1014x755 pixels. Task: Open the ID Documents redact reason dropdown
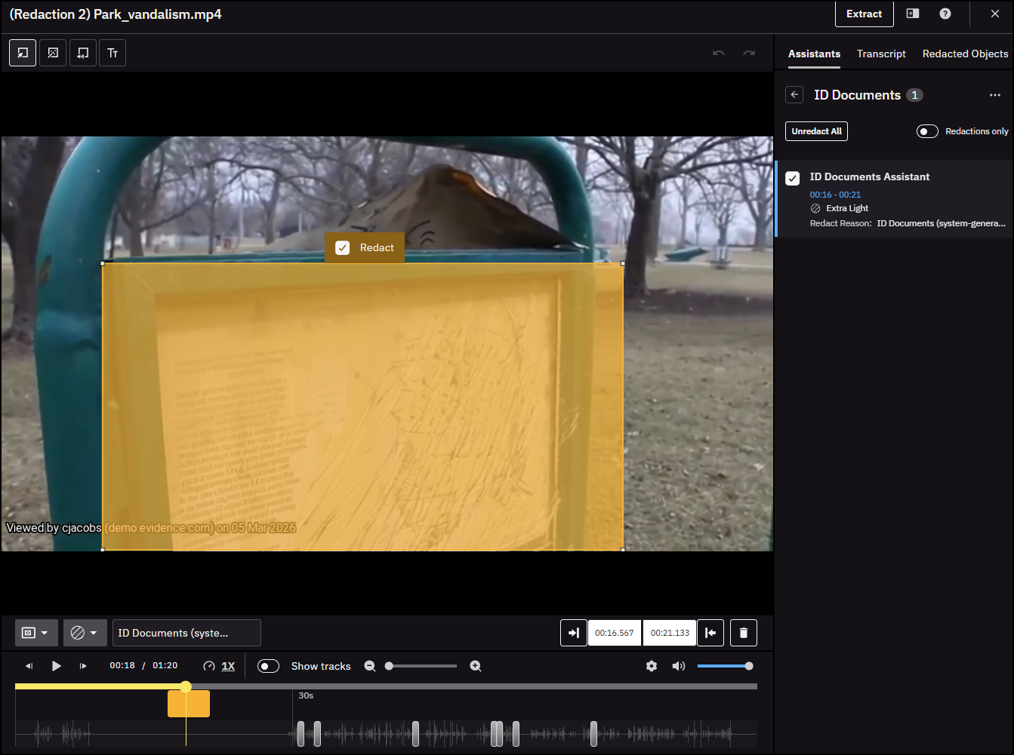click(x=186, y=633)
